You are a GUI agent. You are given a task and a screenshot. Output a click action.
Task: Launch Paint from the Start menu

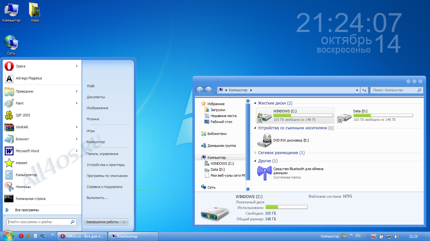(41, 103)
